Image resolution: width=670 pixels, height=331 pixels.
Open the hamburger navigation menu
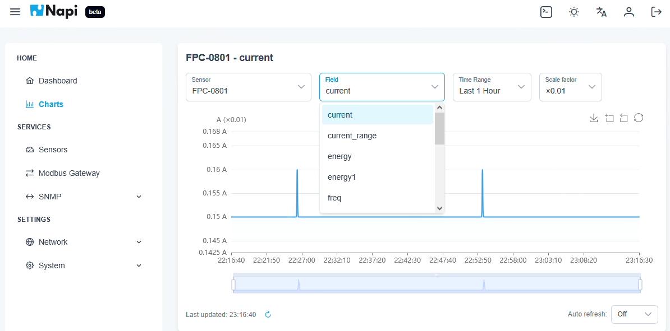[x=15, y=12]
